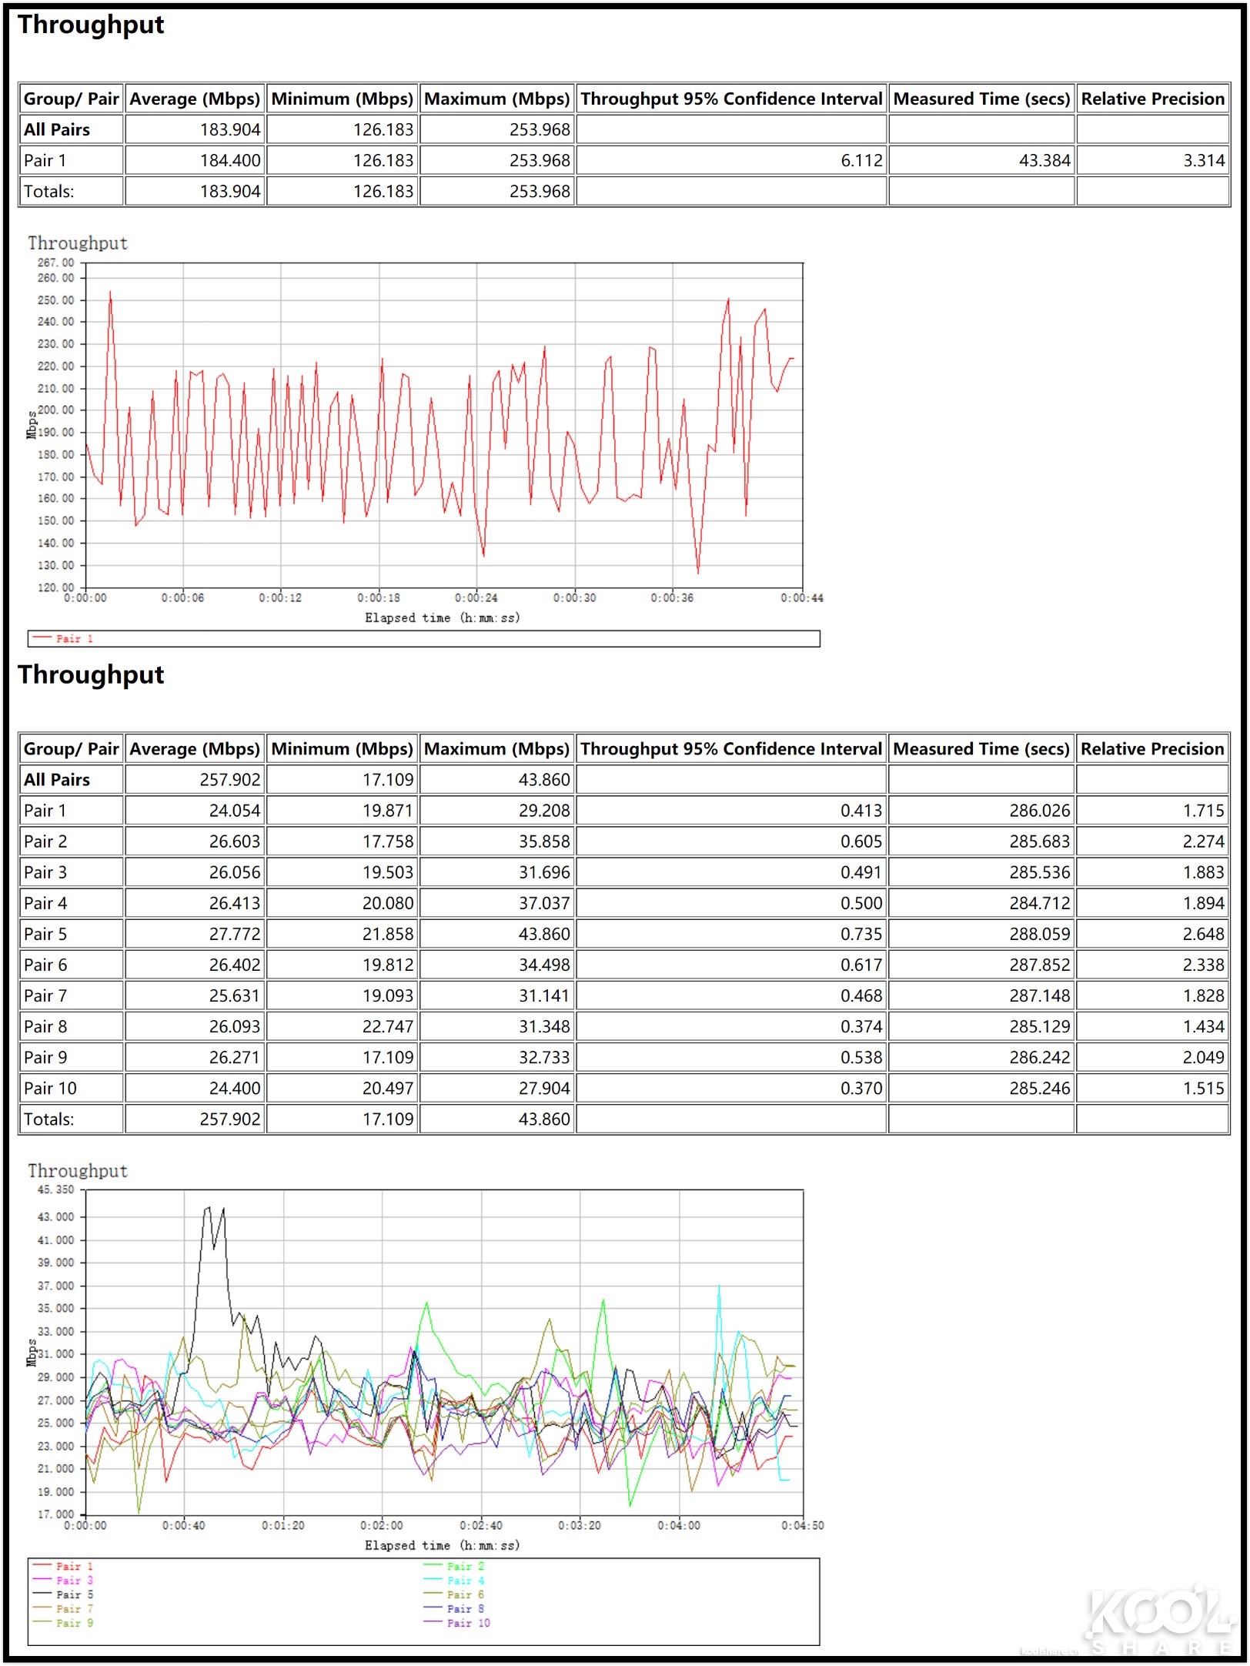
Task: Click the Relative Precision header in second table
Action: (1152, 749)
